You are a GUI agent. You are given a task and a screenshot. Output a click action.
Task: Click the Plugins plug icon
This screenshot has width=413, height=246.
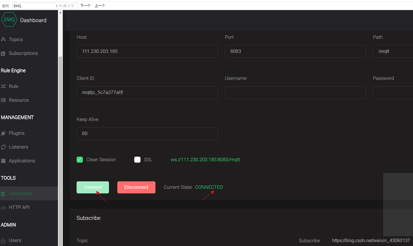[x=3, y=133]
